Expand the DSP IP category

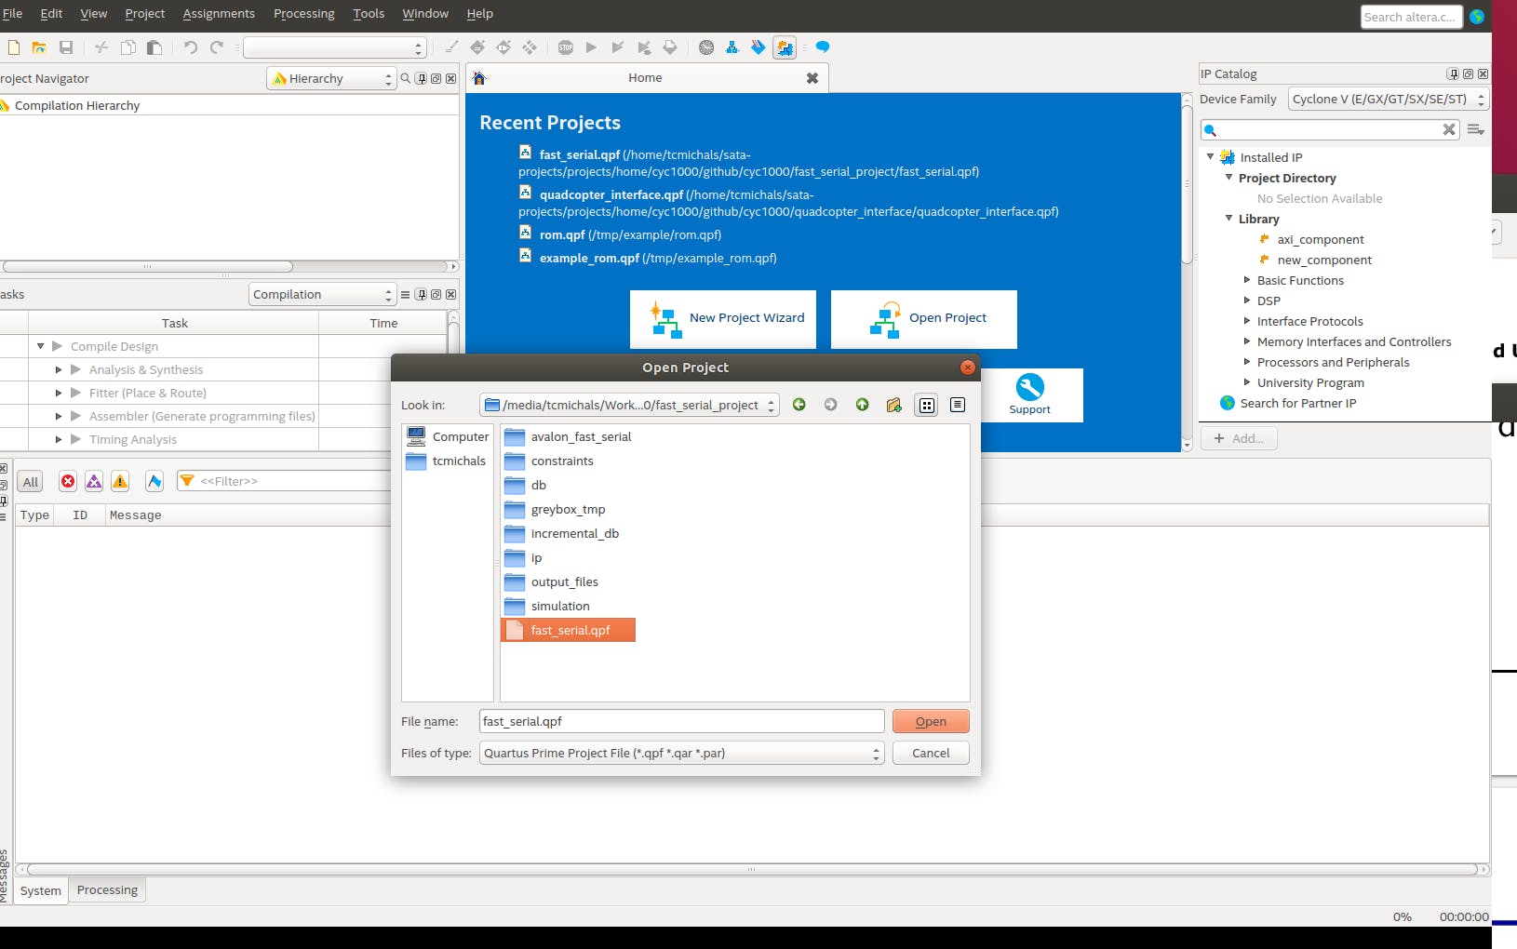[1247, 301]
